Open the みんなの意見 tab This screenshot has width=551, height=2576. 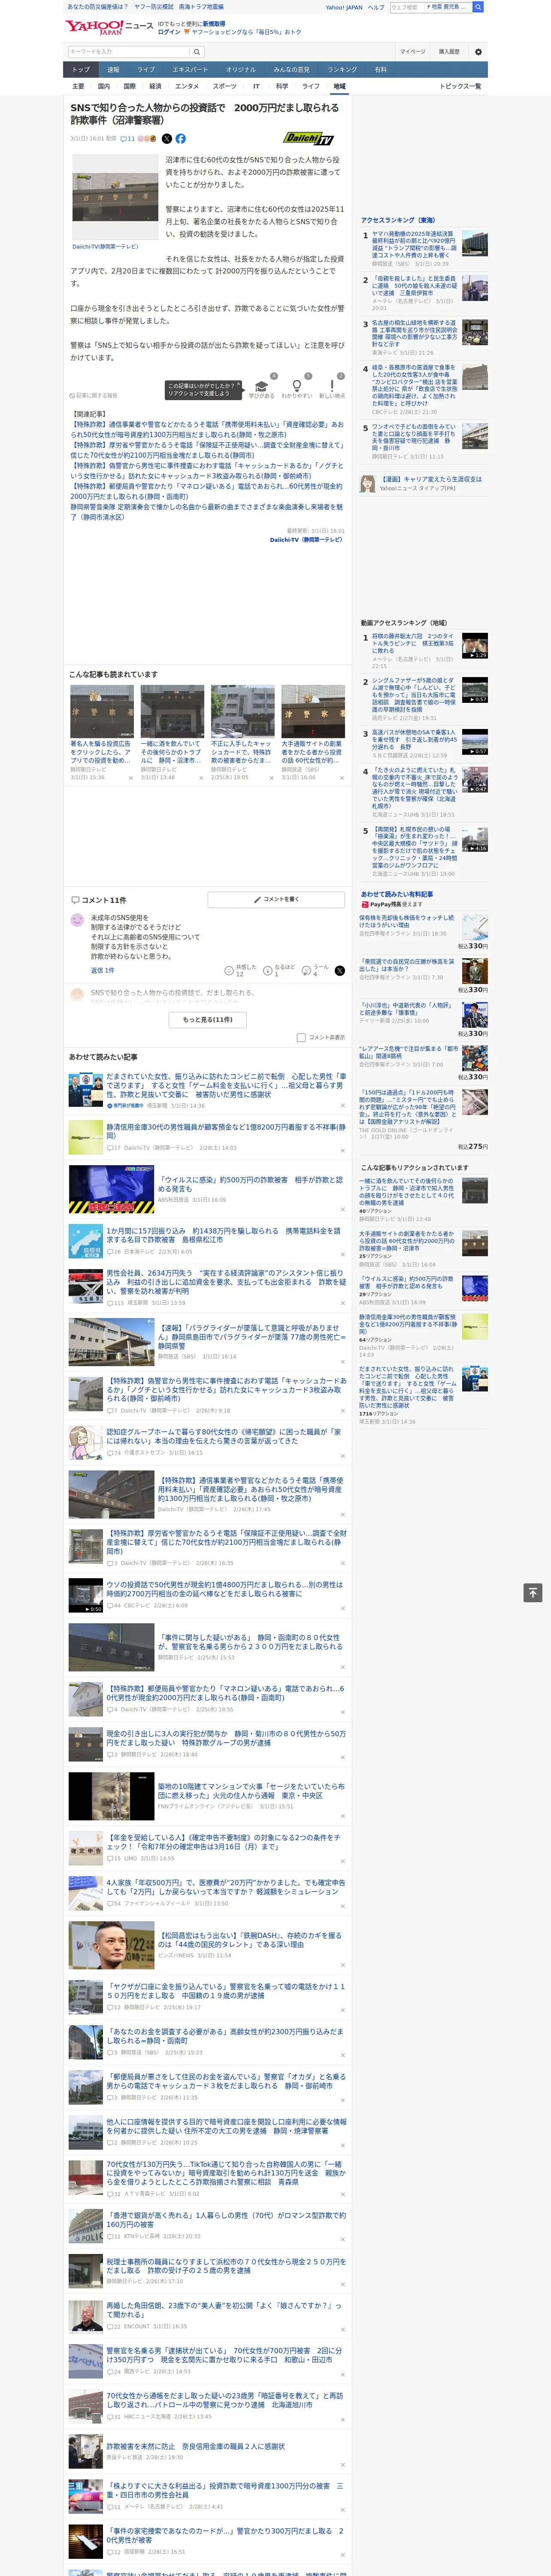coord(292,70)
